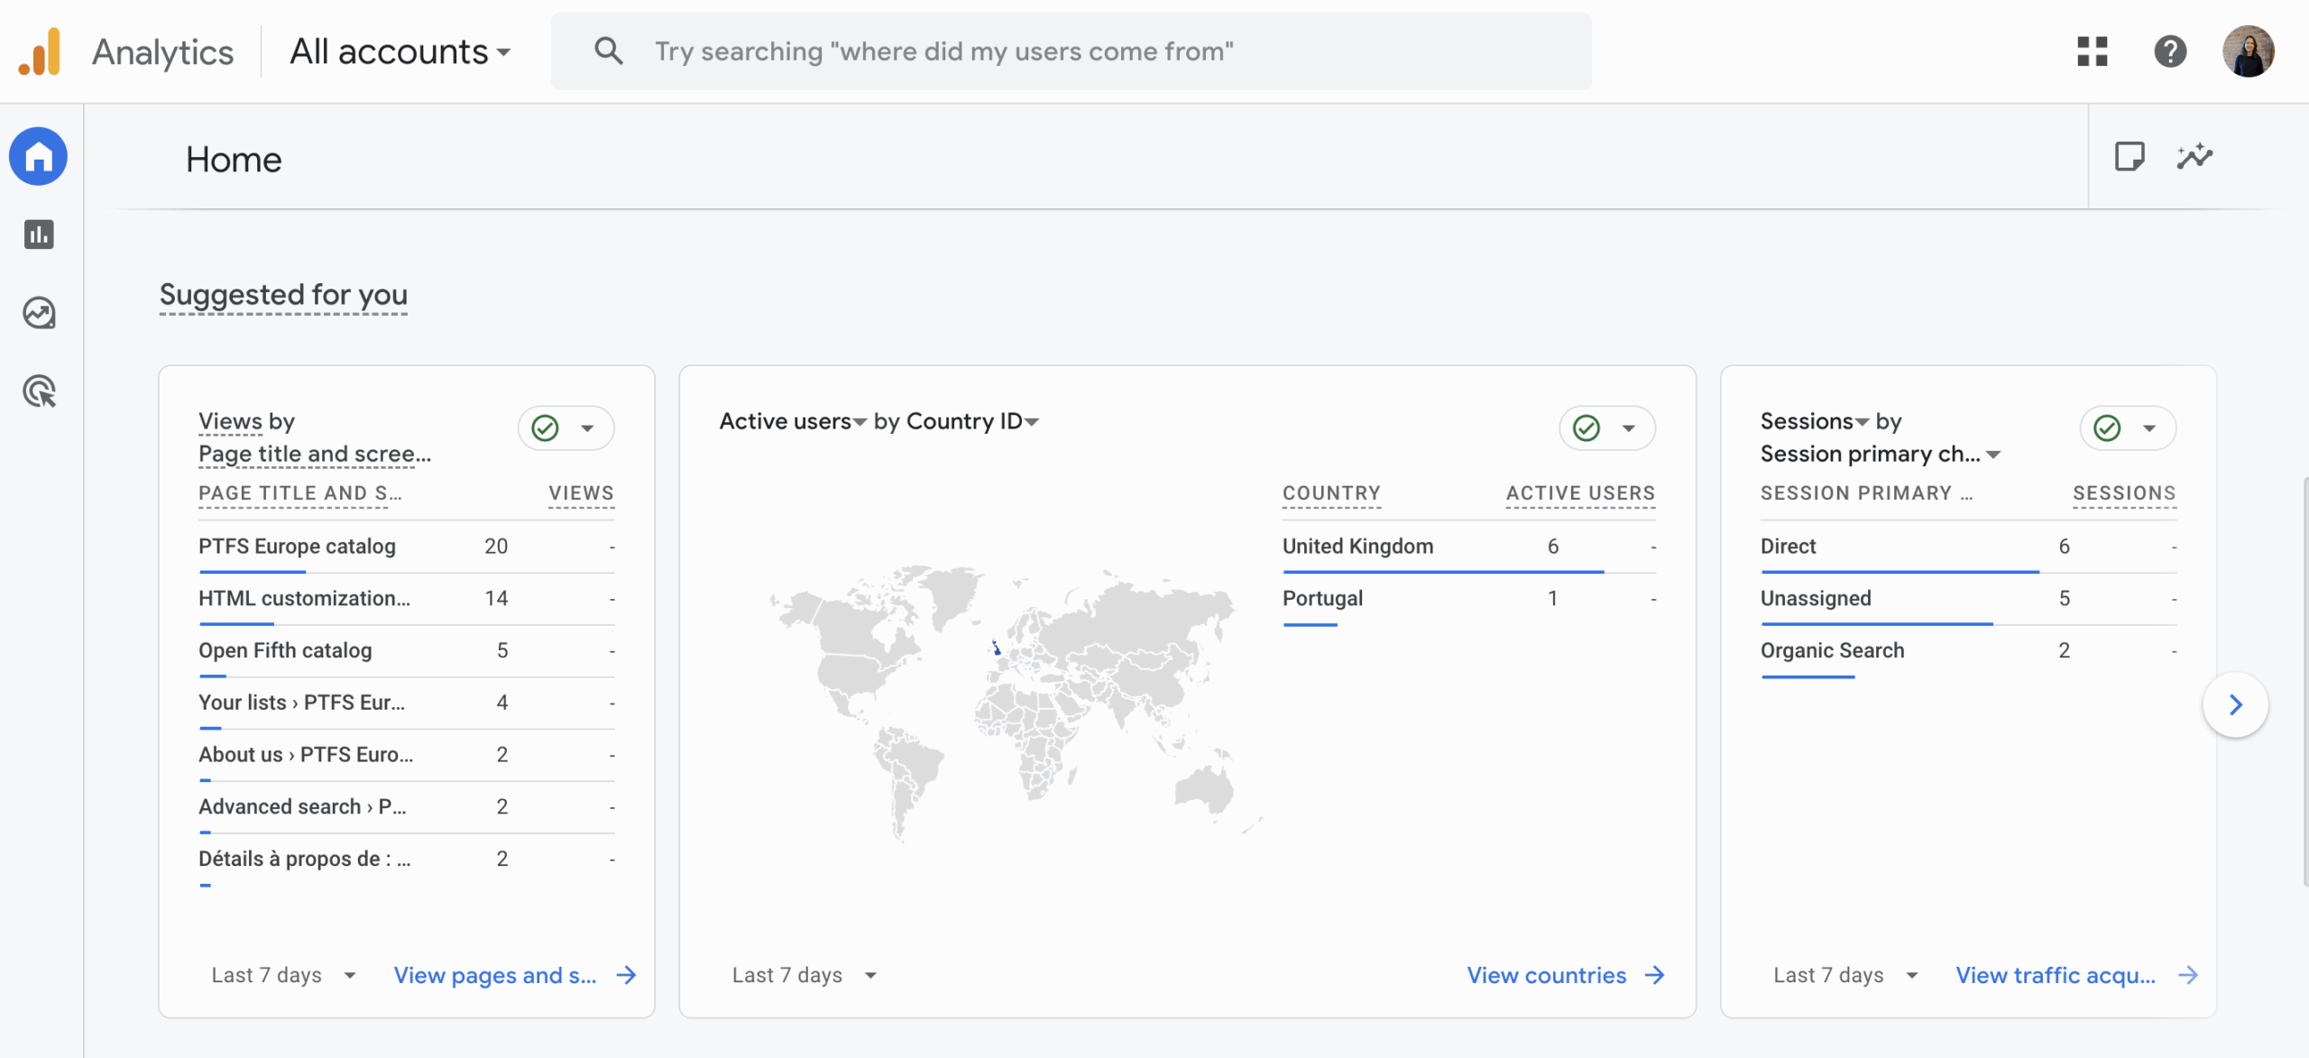Open the Insights sparkline icon
2309x1058 pixels.
coord(2194,156)
